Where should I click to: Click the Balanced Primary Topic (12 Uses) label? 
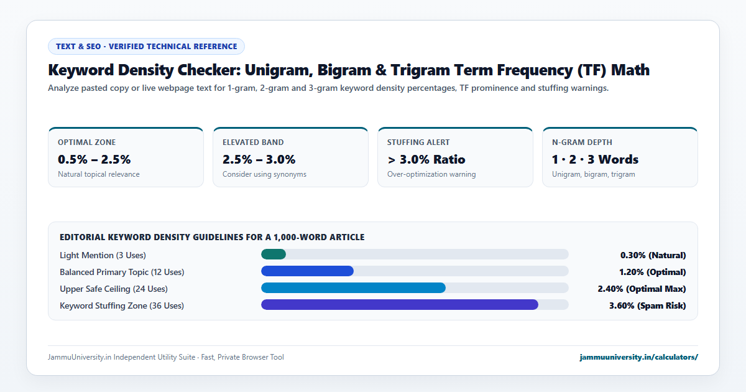click(x=122, y=272)
